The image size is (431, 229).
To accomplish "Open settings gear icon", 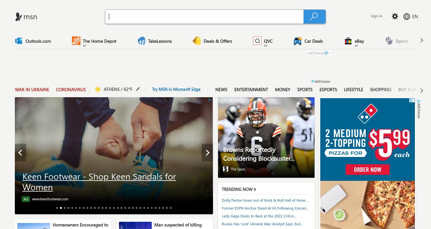I will click(x=395, y=16).
